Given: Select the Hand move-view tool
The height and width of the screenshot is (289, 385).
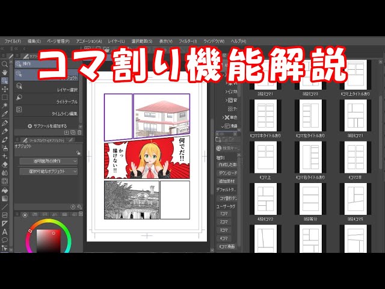Looking at the screenshot, I should [x=4, y=72].
